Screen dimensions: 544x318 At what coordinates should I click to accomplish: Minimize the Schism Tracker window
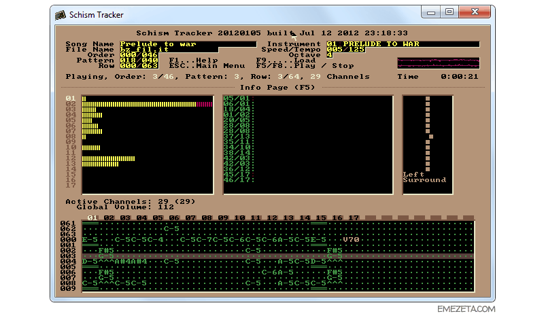click(x=431, y=12)
